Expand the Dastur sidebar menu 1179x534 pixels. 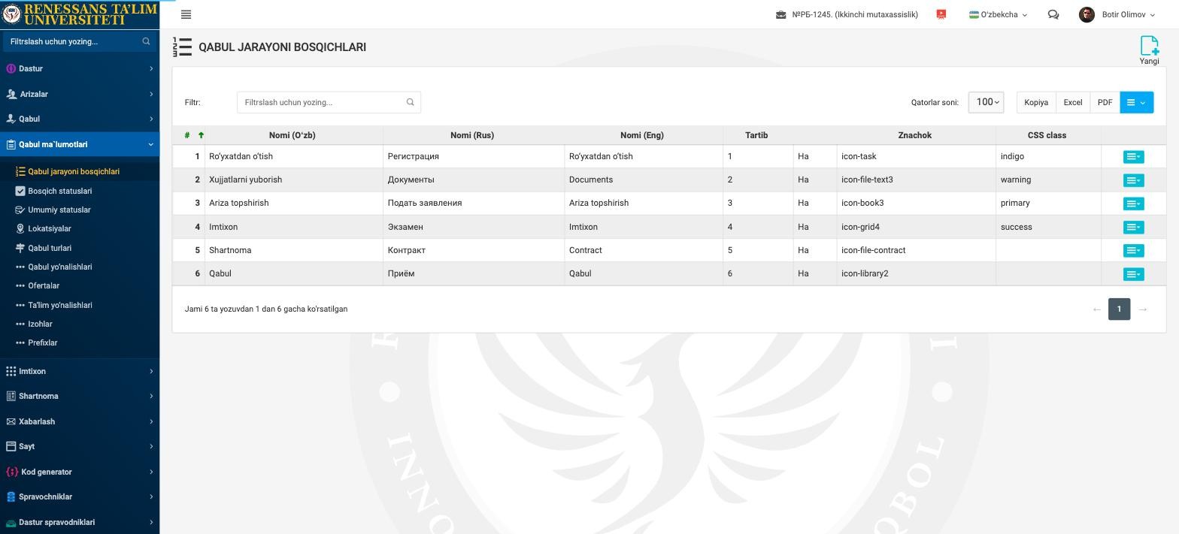point(80,68)
